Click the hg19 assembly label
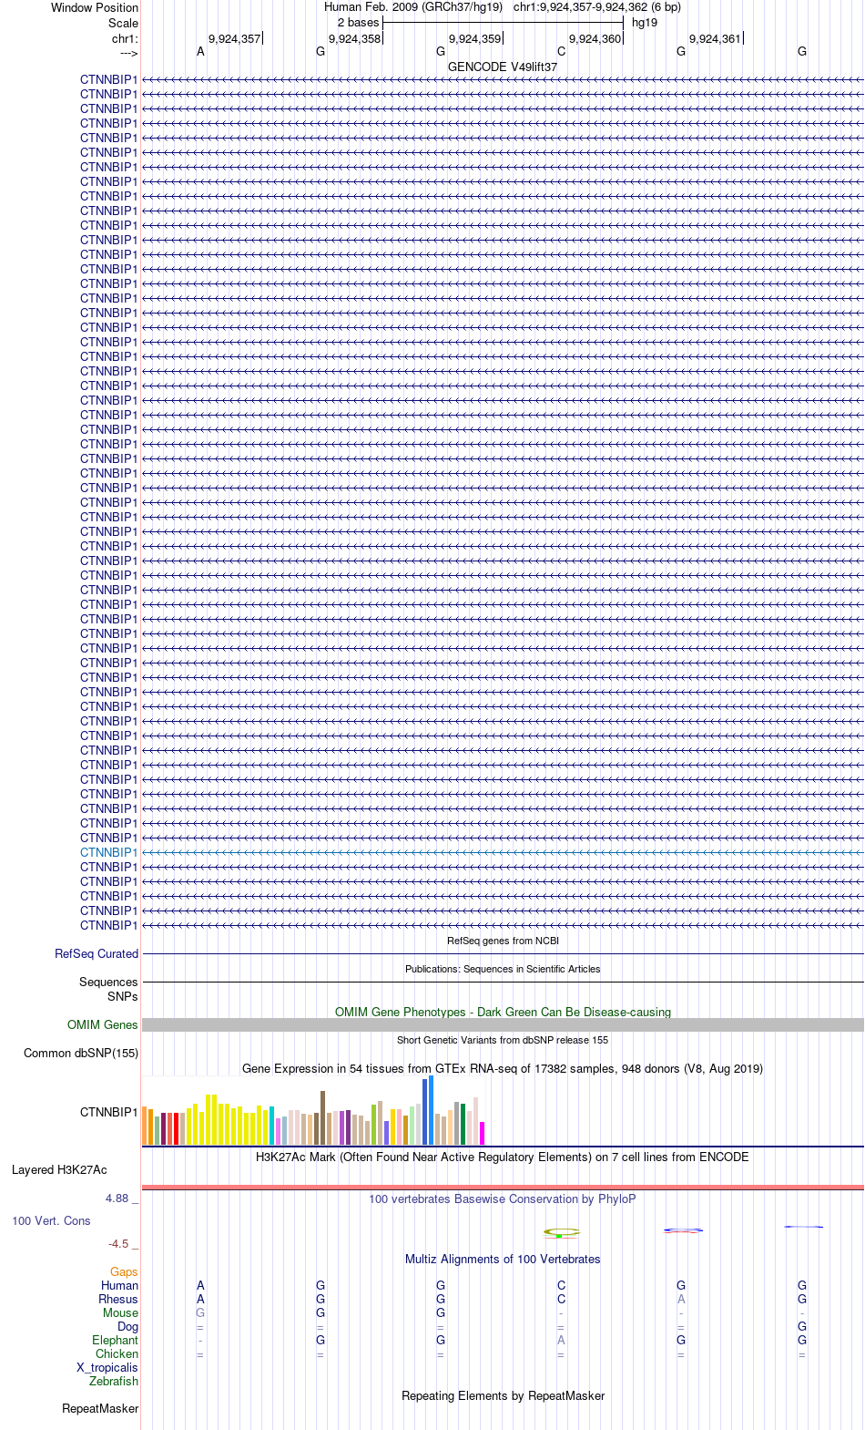 tap(645, 23)
